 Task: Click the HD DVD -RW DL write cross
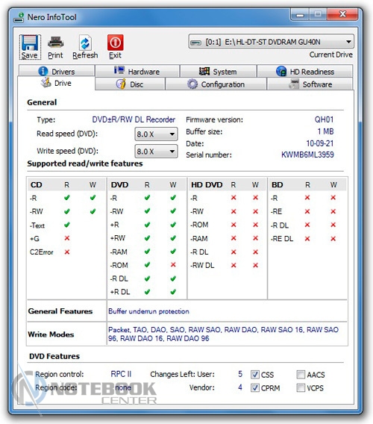pyautogui.click(x=255, y=265)
